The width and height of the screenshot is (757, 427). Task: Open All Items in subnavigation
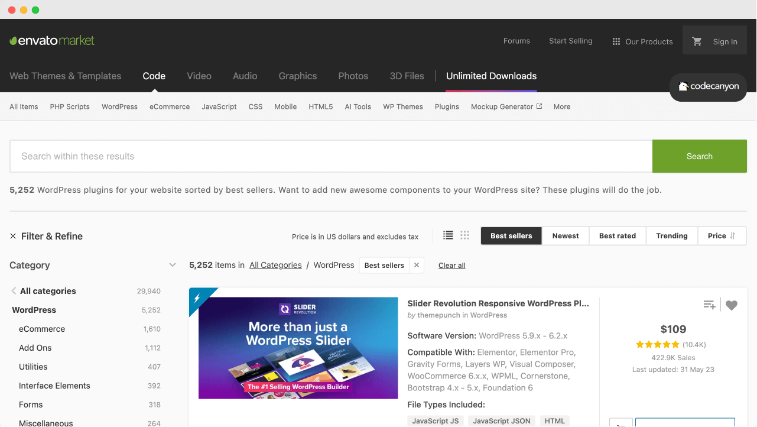pos(24,107)
